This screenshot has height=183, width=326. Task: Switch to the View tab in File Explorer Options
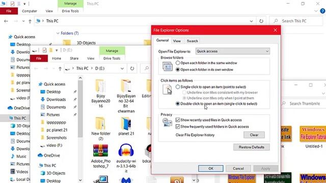pos(177,41)
